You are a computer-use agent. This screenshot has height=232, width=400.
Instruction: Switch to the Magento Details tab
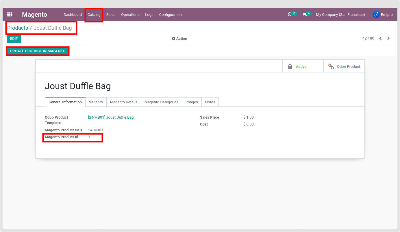[123, 102]
